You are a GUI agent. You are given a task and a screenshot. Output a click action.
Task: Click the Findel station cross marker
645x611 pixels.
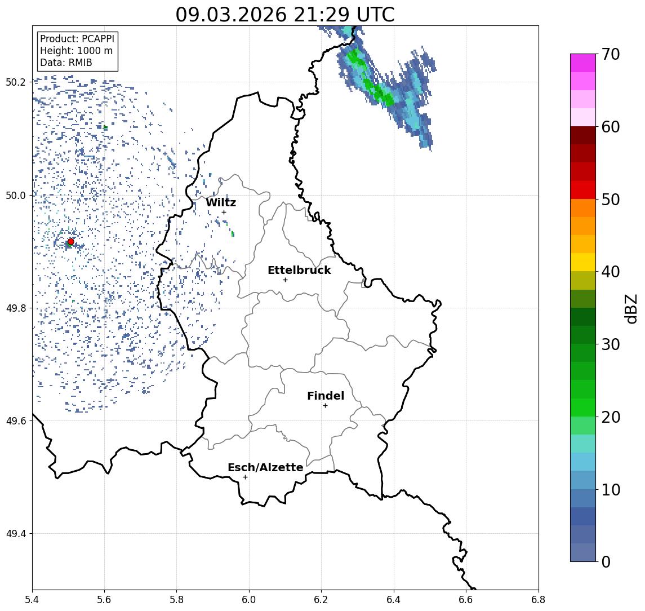pyautogui.click(x=325, y=406)
